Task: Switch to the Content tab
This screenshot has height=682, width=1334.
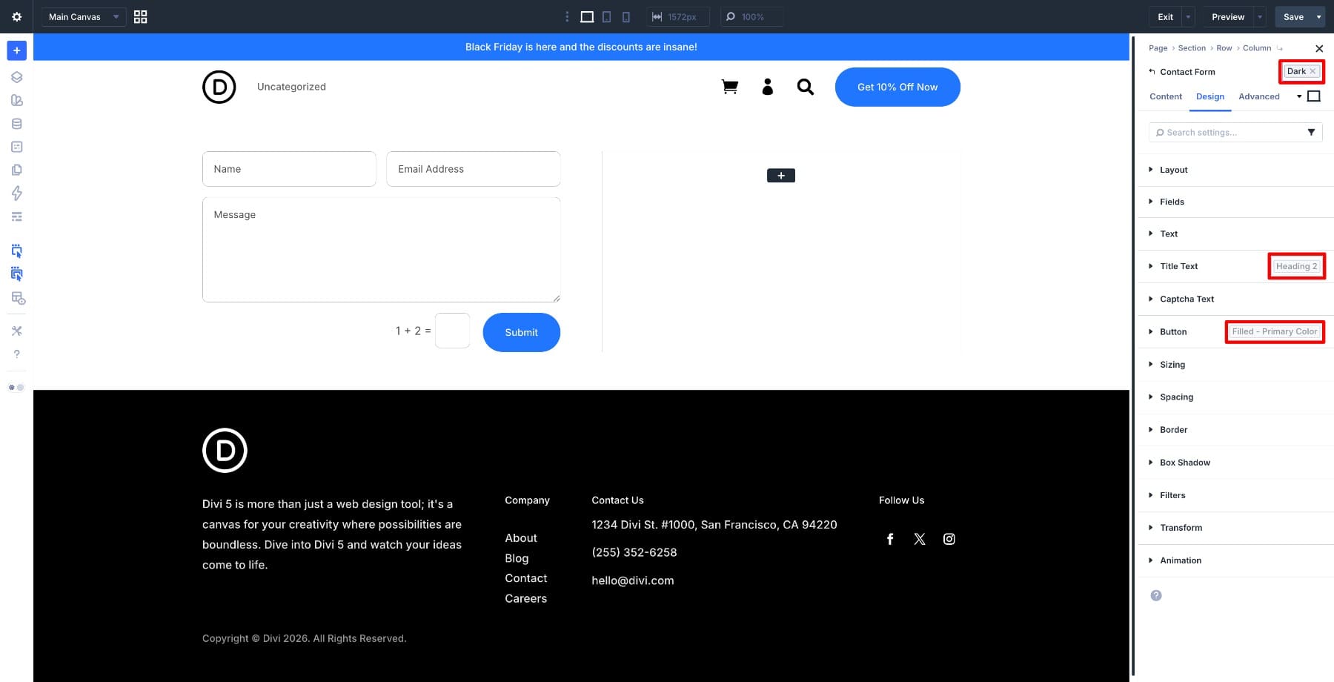Action: click(1166, 96)
